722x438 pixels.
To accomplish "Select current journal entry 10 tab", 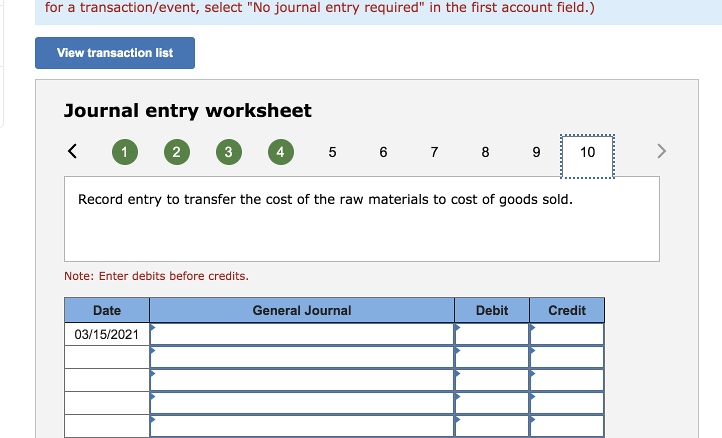I will [587, 156].
